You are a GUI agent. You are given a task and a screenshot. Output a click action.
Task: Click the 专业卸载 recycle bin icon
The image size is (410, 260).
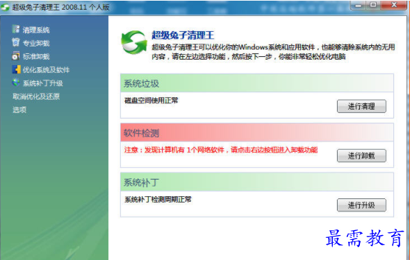tap(16, 42)
